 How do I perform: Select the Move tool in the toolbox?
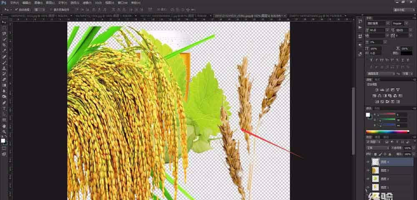(4, 22)
